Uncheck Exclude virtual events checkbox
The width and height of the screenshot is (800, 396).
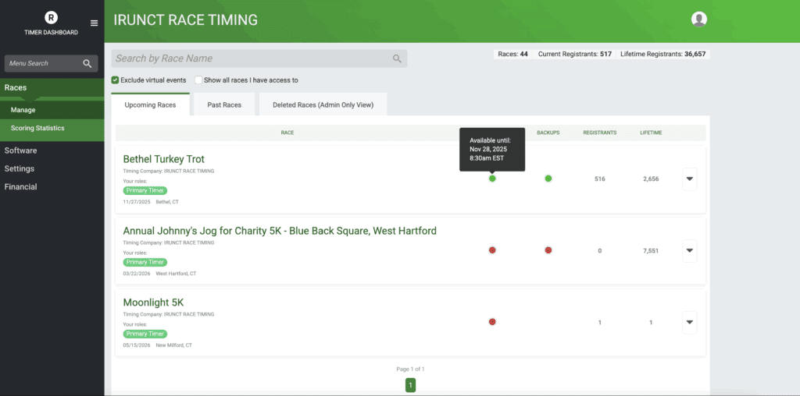click(x=116, y=80)
